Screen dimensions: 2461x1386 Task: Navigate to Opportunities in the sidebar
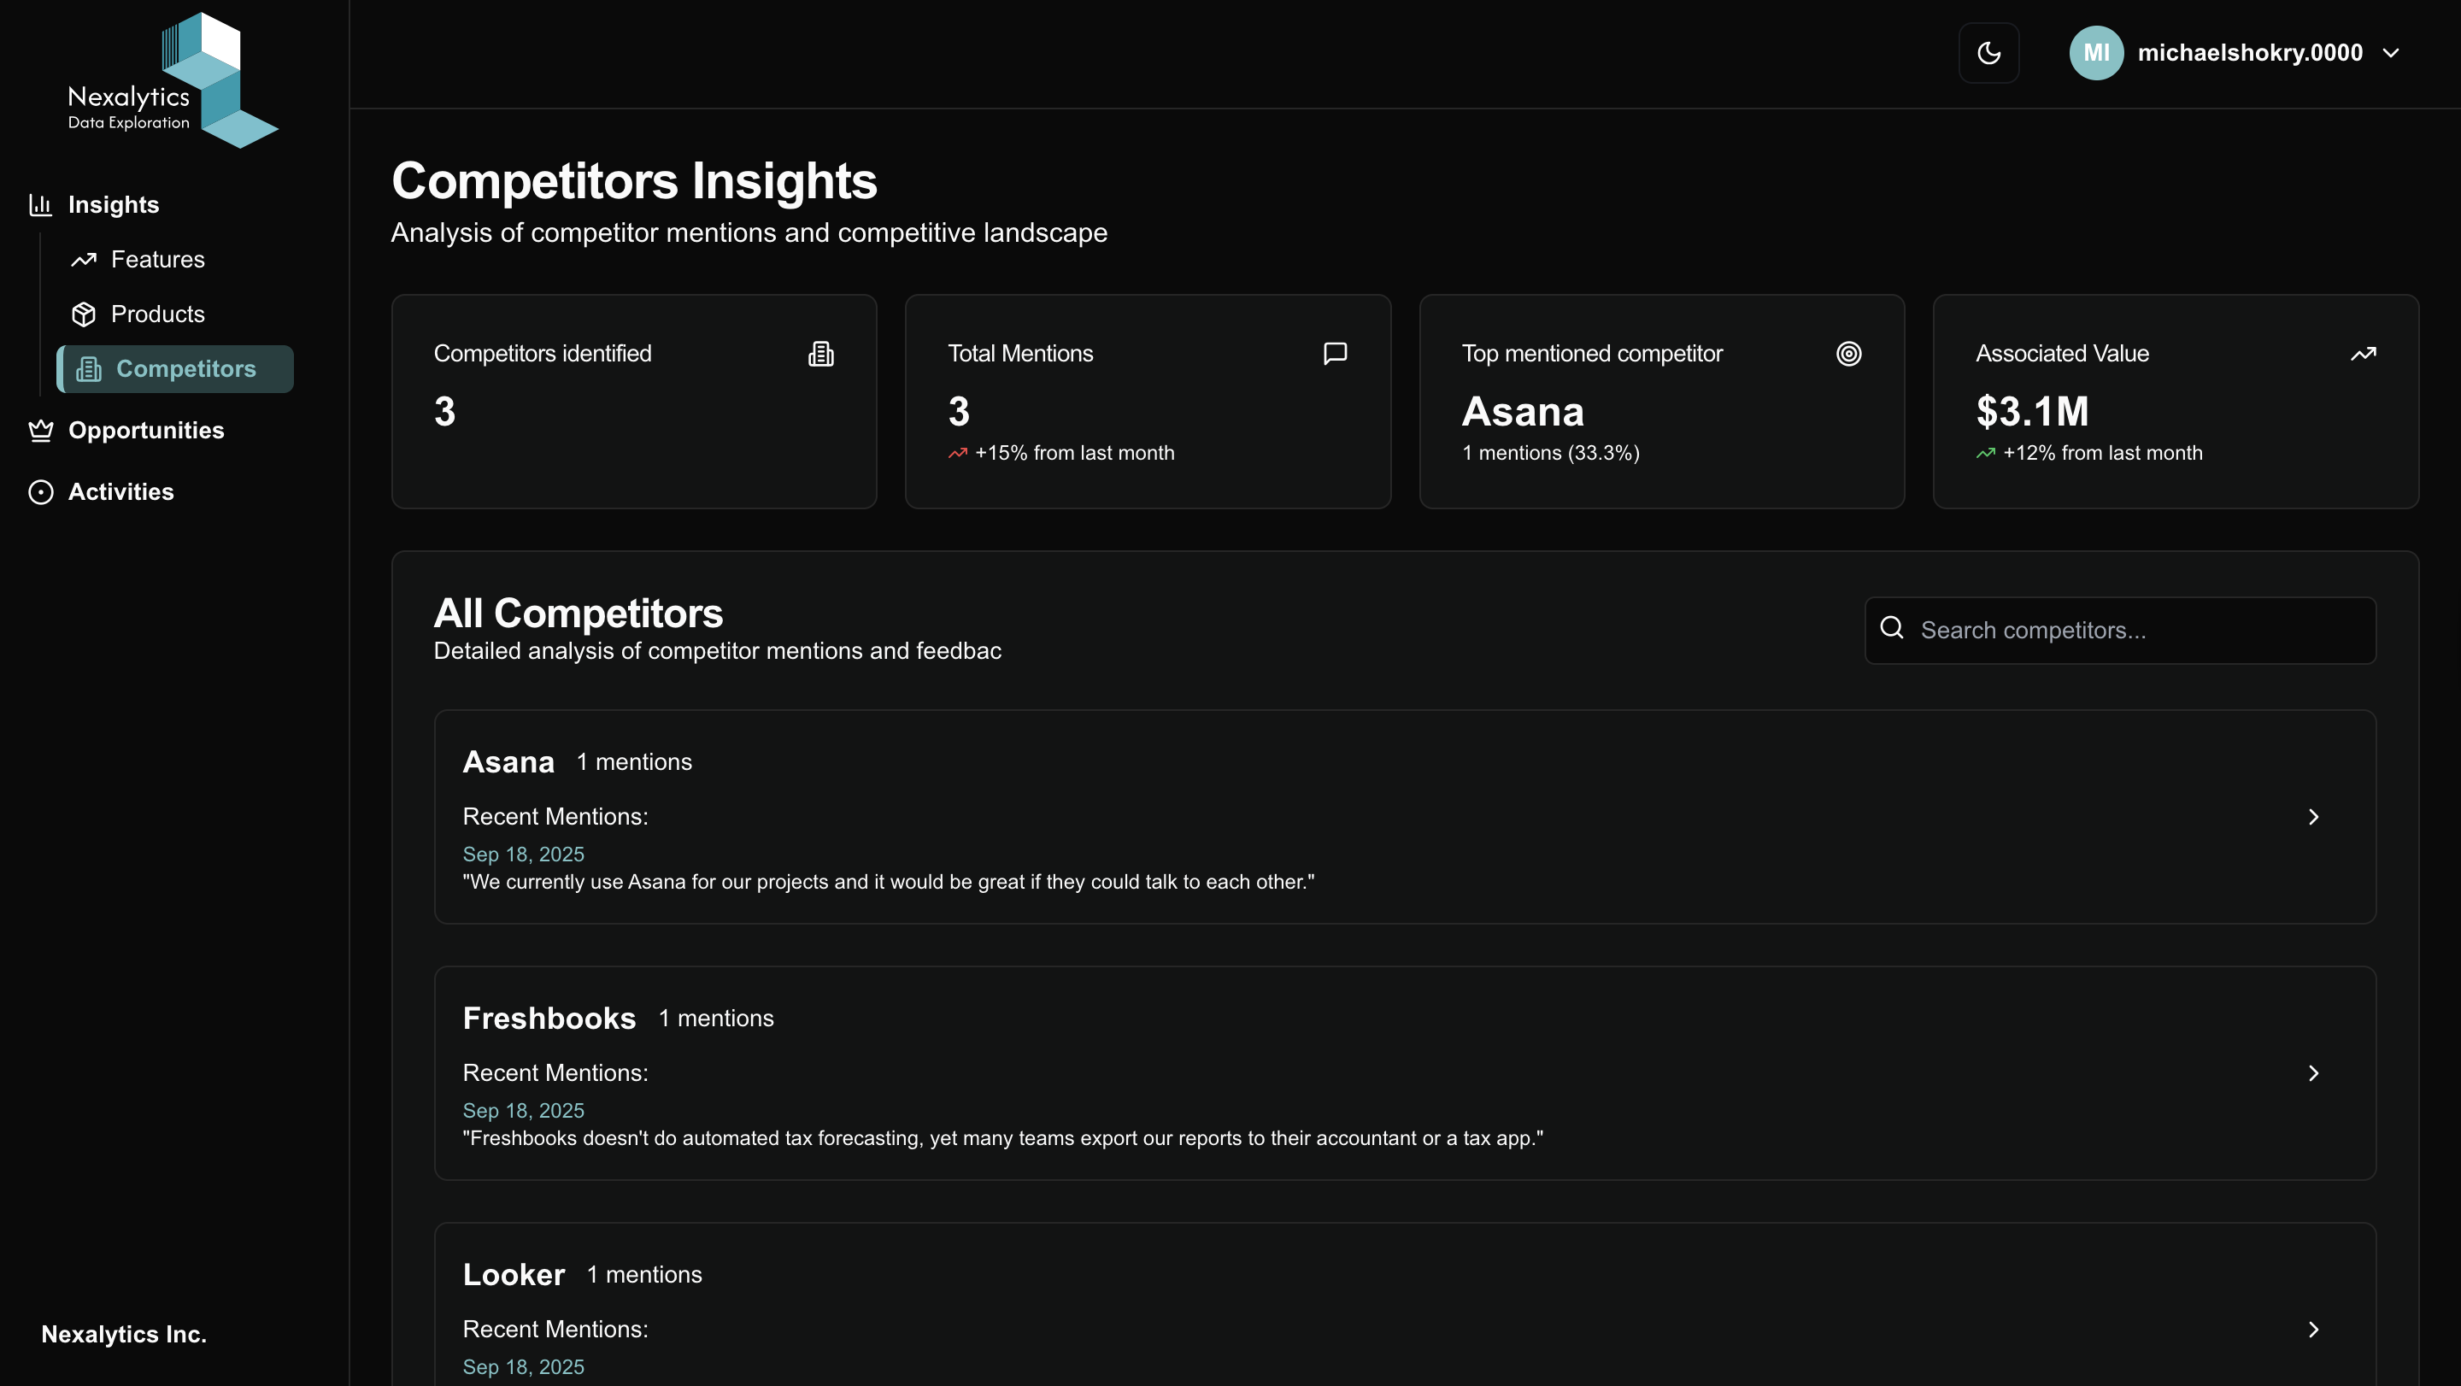click(x=146, y=430)
